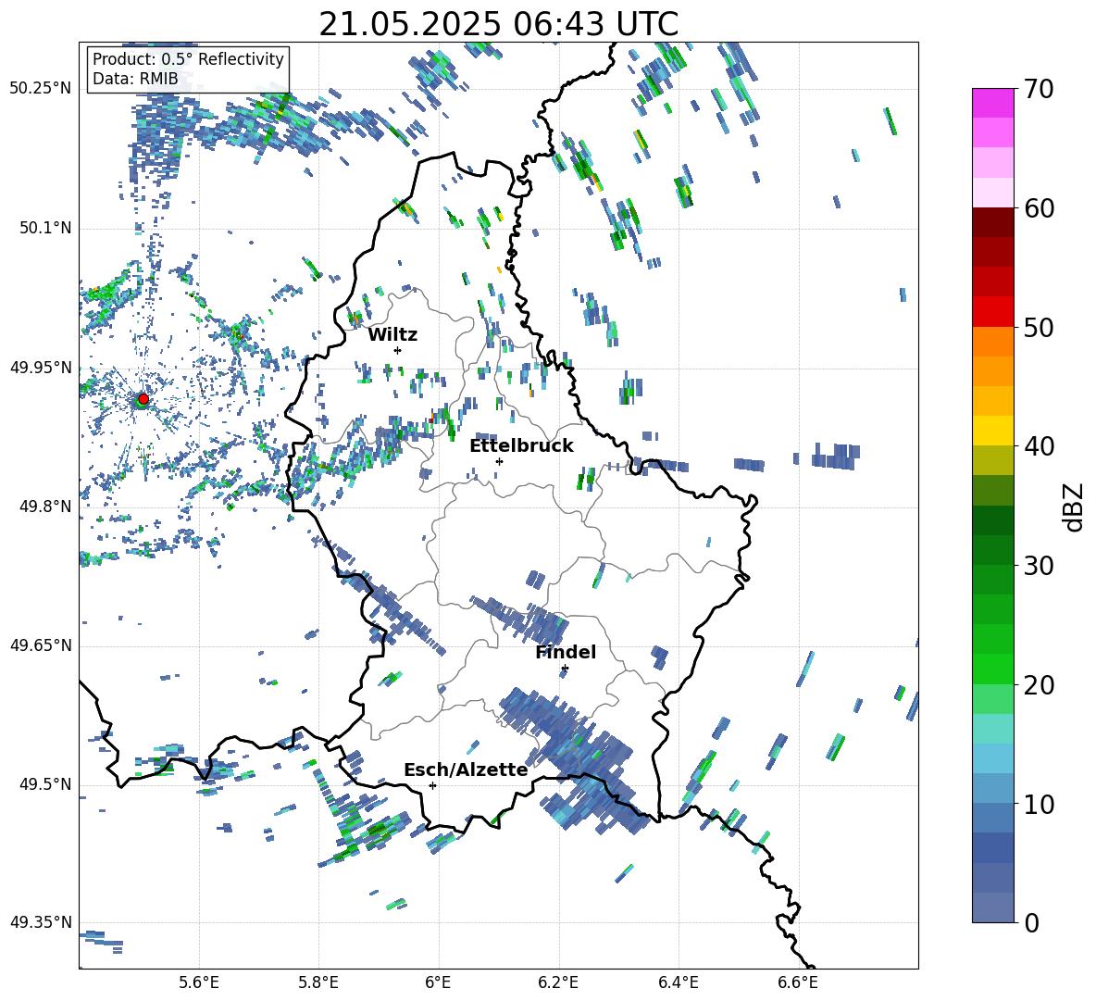The height and width of the screenshot is (1001, 1096).
Task: Click the 6.6°E longitude label
Action: pos(798,982)
